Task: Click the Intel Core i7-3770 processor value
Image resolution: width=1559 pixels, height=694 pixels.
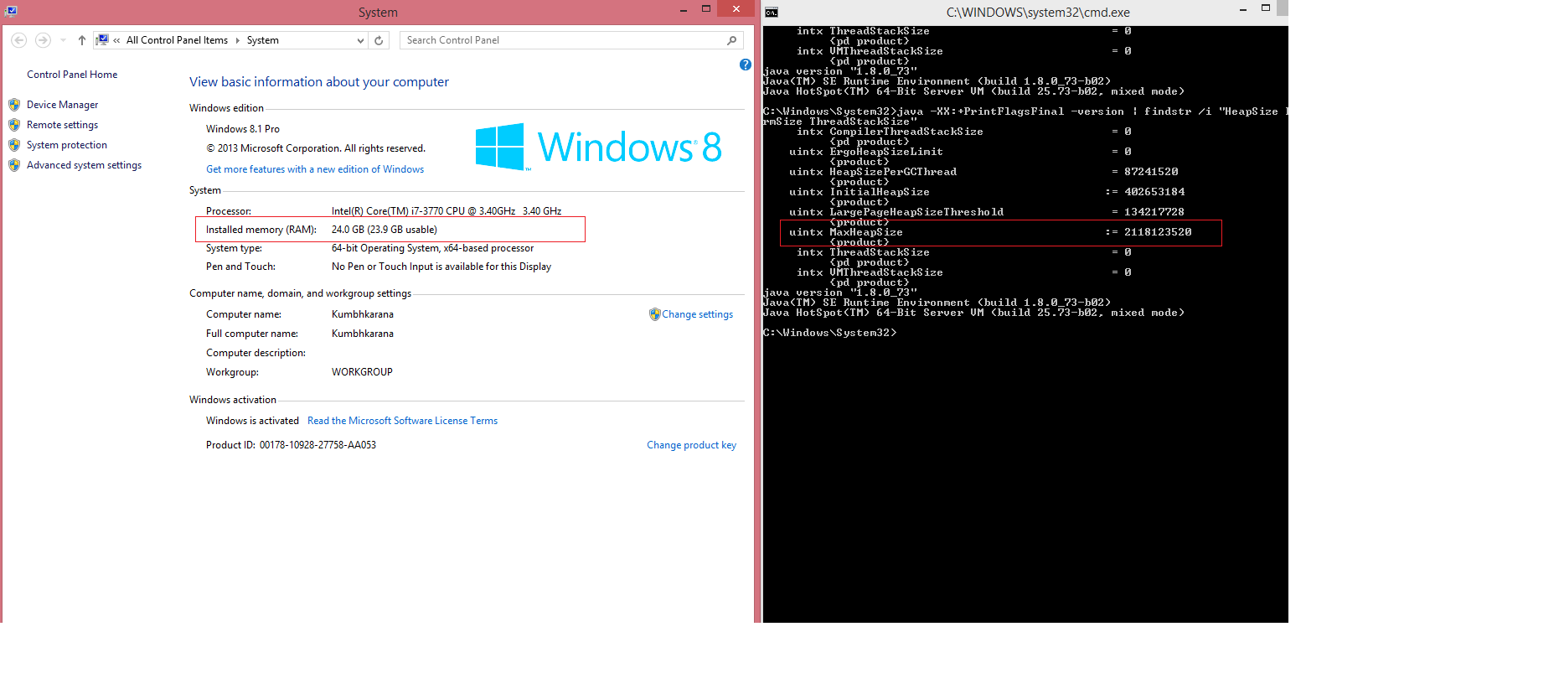Action: (447, 211)
